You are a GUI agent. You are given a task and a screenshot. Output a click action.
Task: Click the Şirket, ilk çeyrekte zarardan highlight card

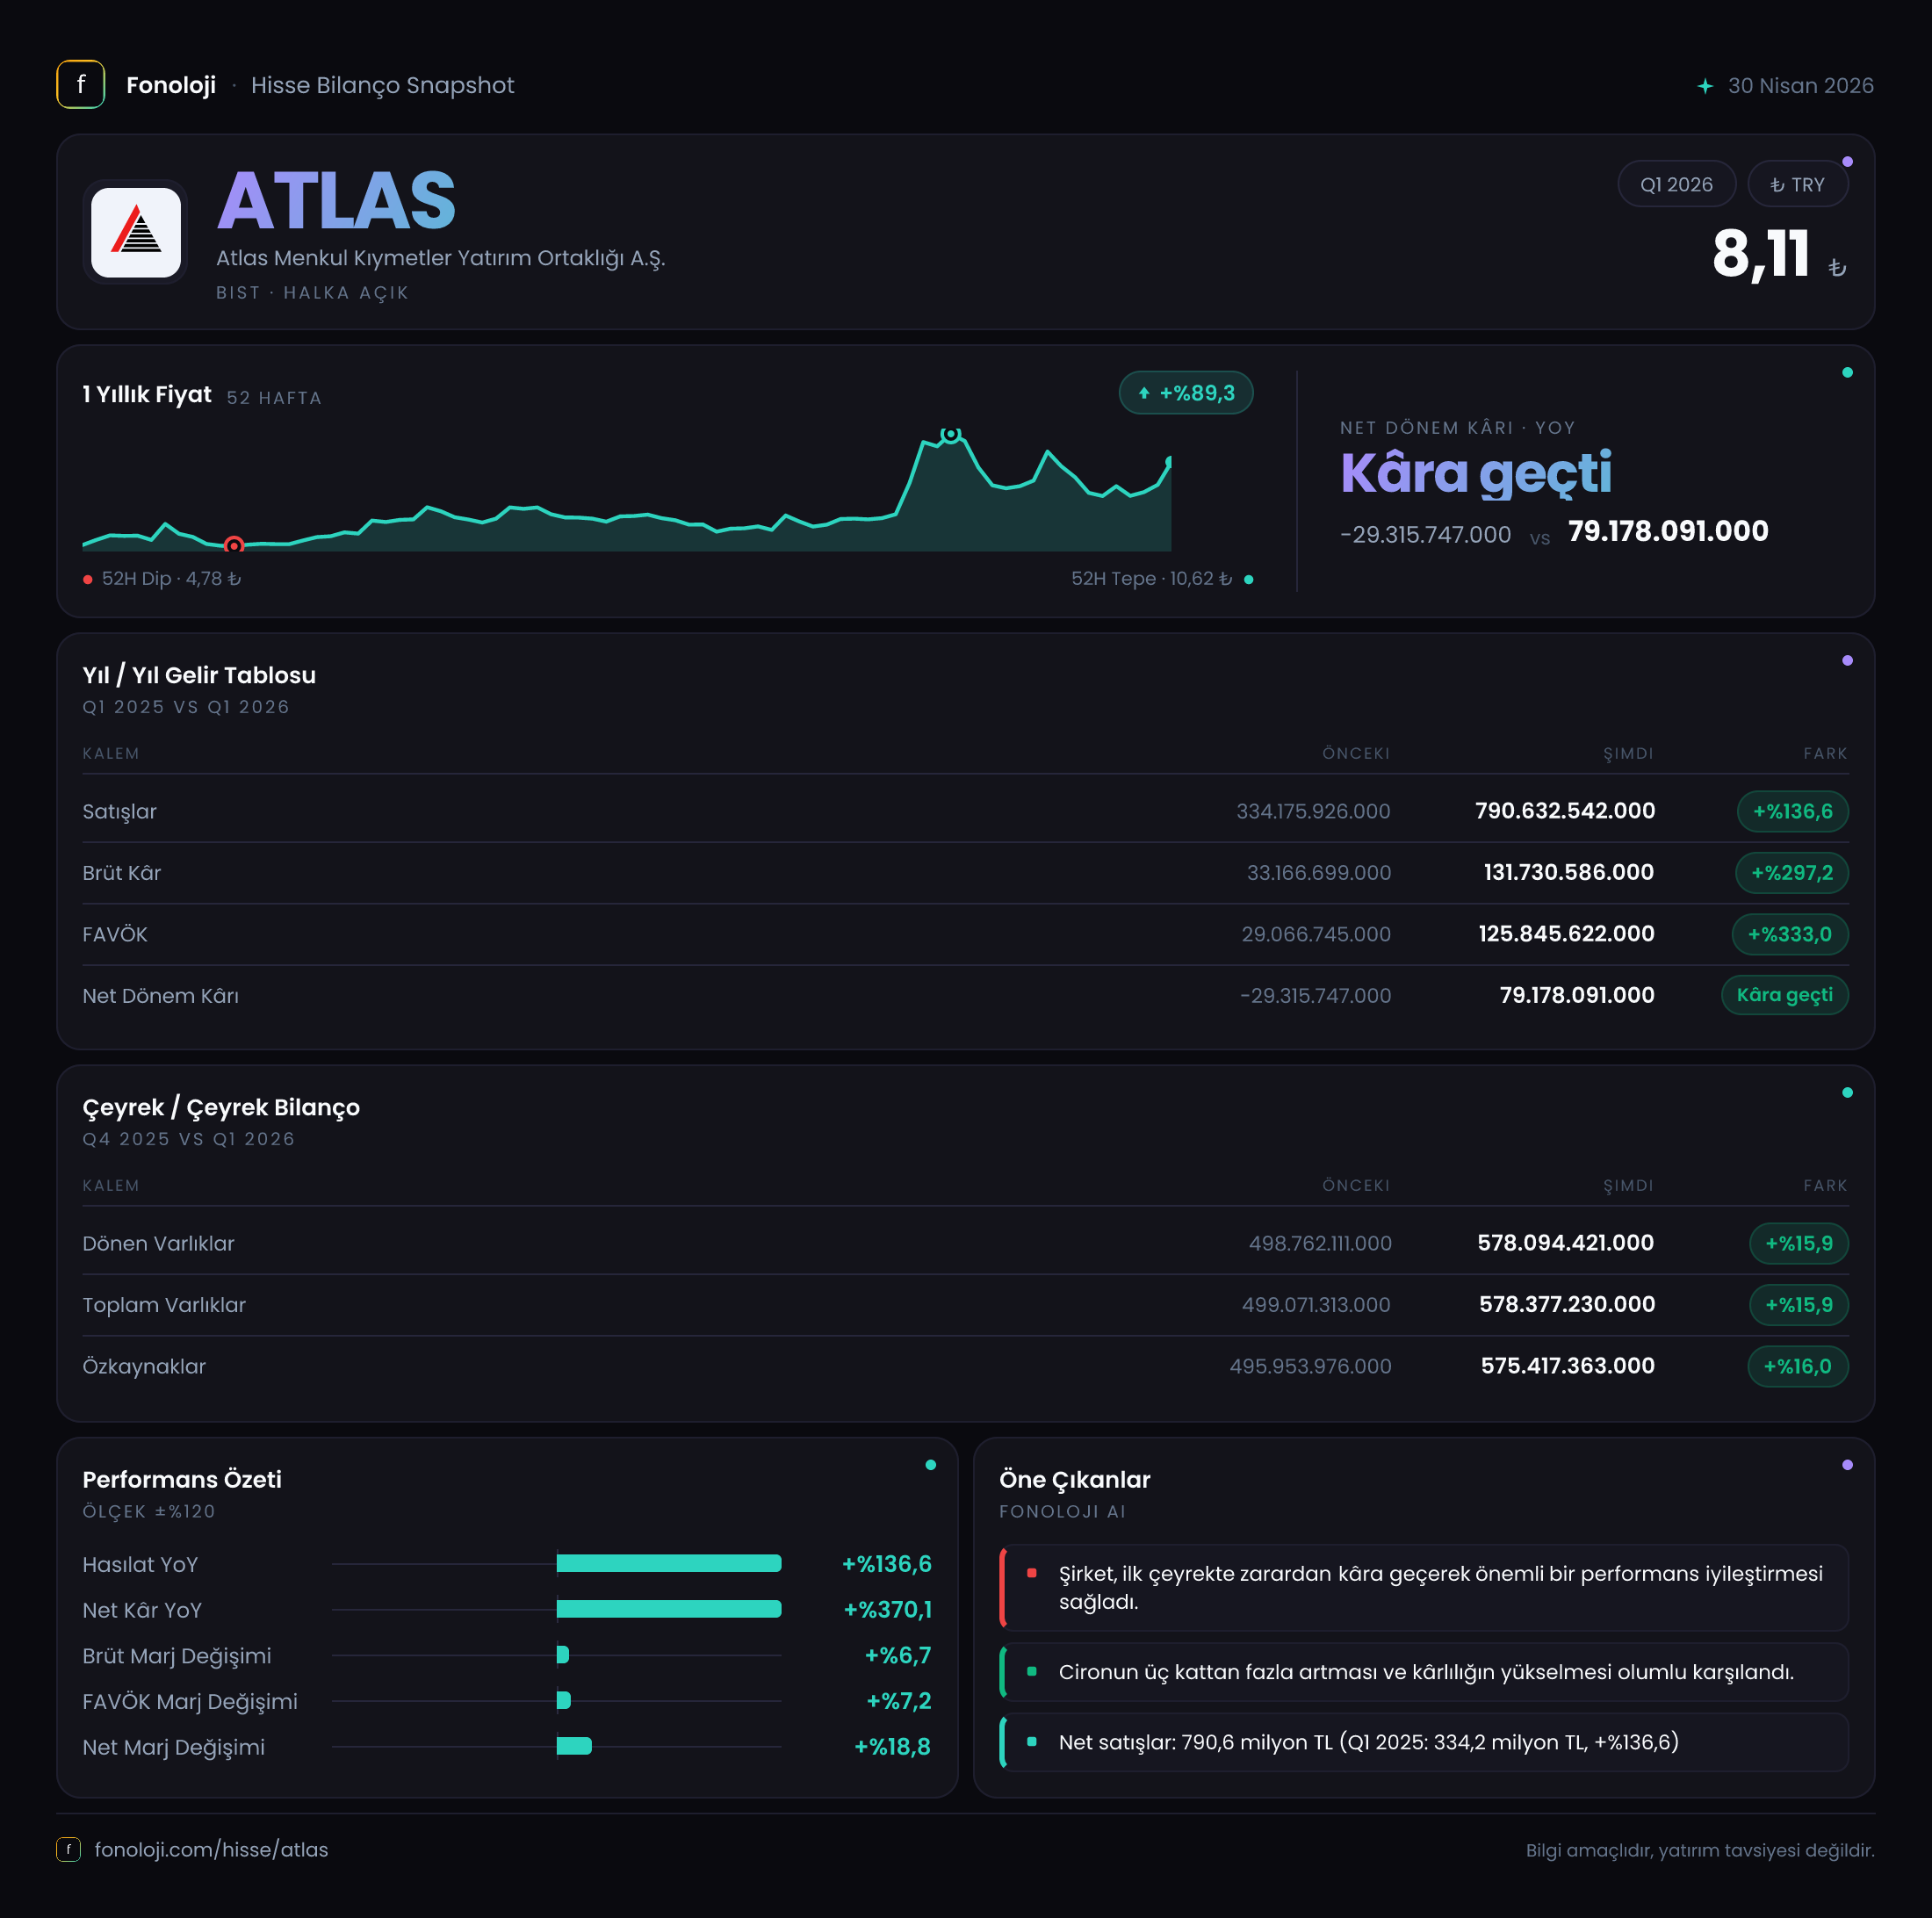[x=1423, y=1587]
